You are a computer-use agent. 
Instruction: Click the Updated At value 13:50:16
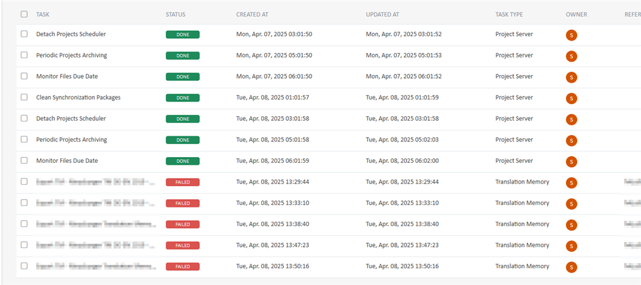(403, 266)
